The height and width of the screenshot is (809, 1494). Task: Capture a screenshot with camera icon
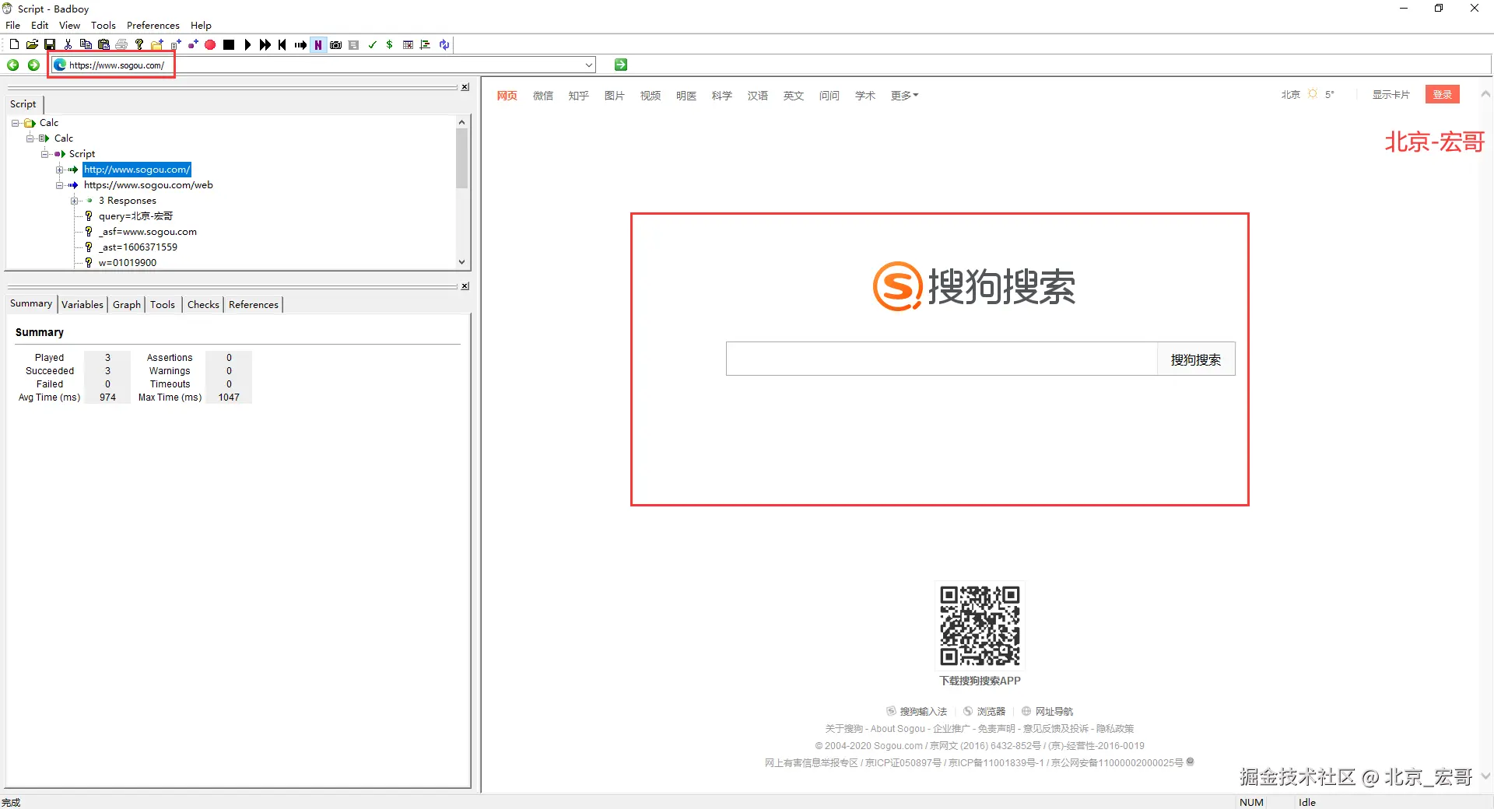(336, 45)
